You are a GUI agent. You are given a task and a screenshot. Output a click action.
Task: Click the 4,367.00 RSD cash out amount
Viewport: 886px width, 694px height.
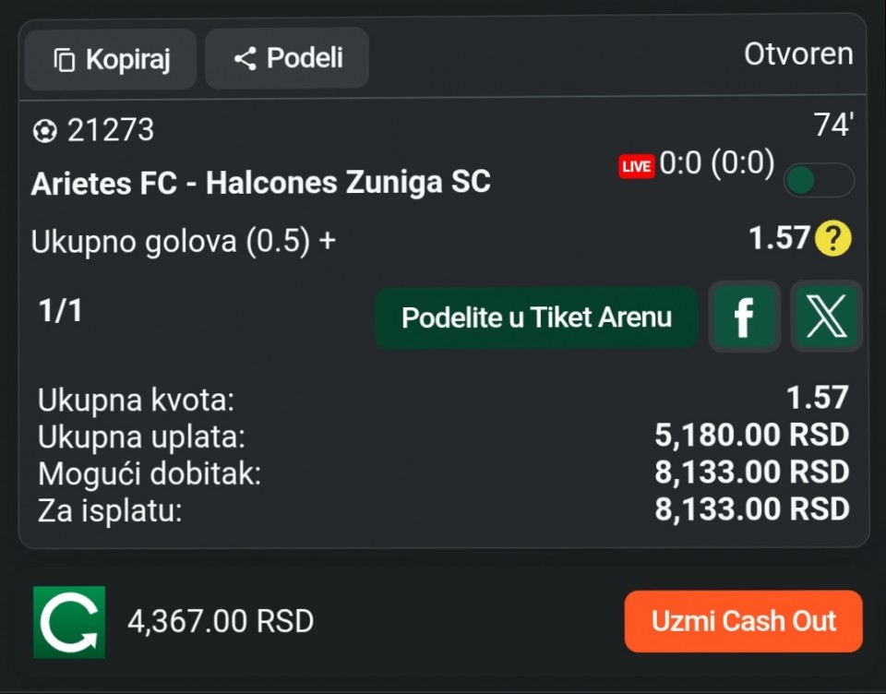pos(221,622)
